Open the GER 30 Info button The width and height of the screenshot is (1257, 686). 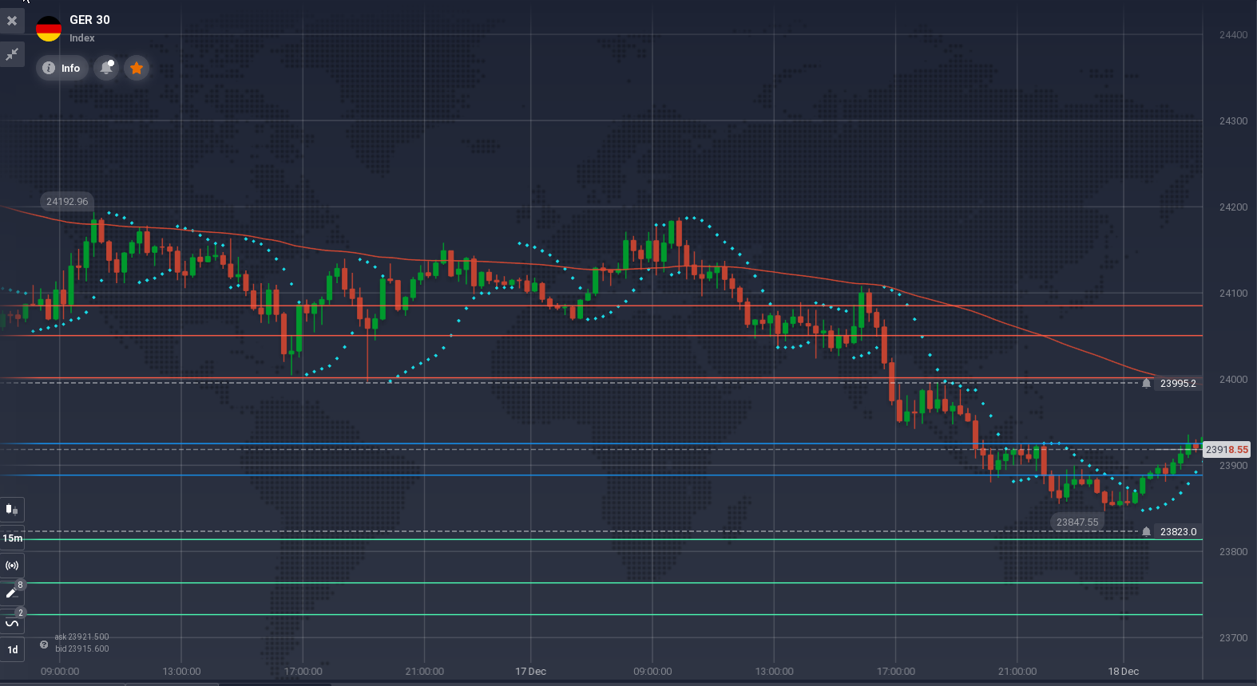(61, 69)
